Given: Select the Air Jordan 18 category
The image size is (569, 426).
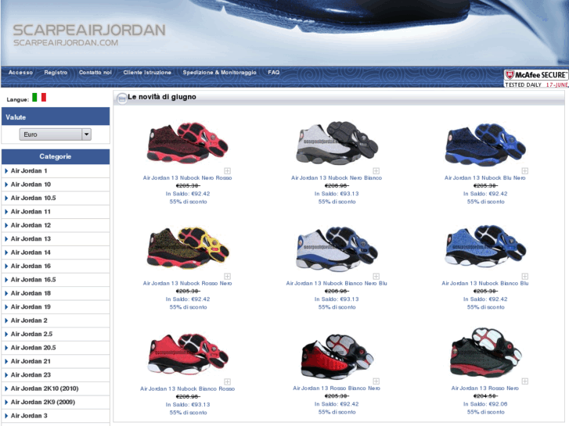Looking at the screenshot, I should [56, 293].
